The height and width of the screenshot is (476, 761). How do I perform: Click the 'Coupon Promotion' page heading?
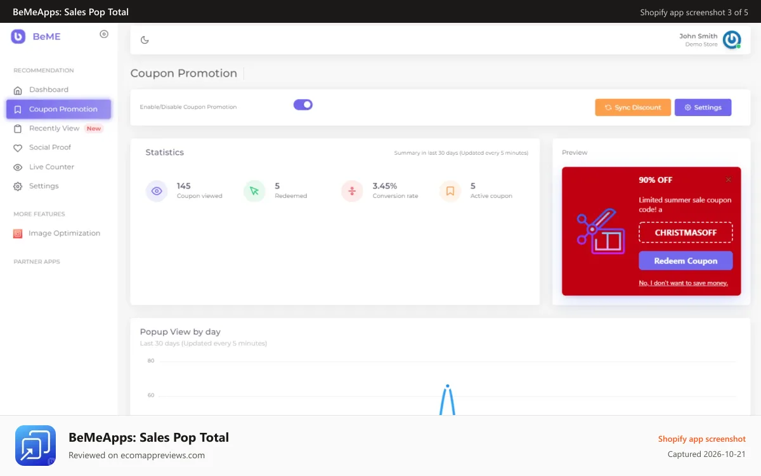pyautogui.click(x=184, y=74)
